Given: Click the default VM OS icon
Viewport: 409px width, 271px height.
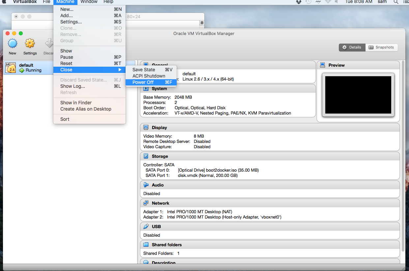Looking at the screenshot, I should [x=11, y=68].
